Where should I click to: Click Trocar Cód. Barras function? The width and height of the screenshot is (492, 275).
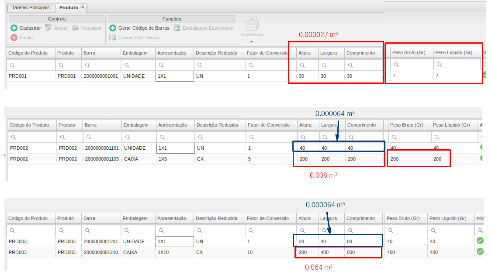[135, 37]
